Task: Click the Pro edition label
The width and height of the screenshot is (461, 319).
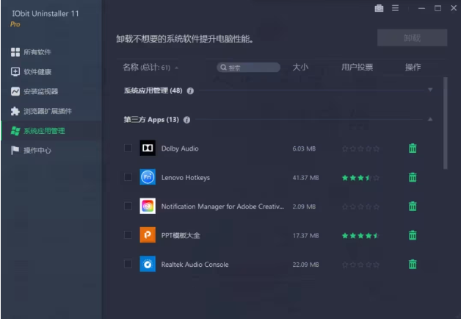Action: point(15,24)
